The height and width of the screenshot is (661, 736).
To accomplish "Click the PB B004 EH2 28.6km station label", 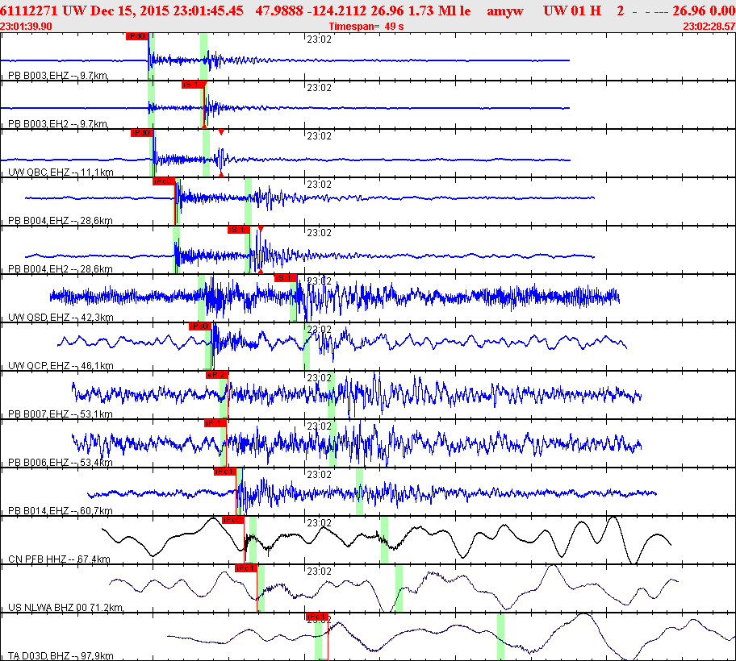I will tap(61, 268).
